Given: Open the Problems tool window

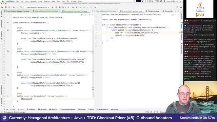Looking at the screenshot, I should 31,109.
